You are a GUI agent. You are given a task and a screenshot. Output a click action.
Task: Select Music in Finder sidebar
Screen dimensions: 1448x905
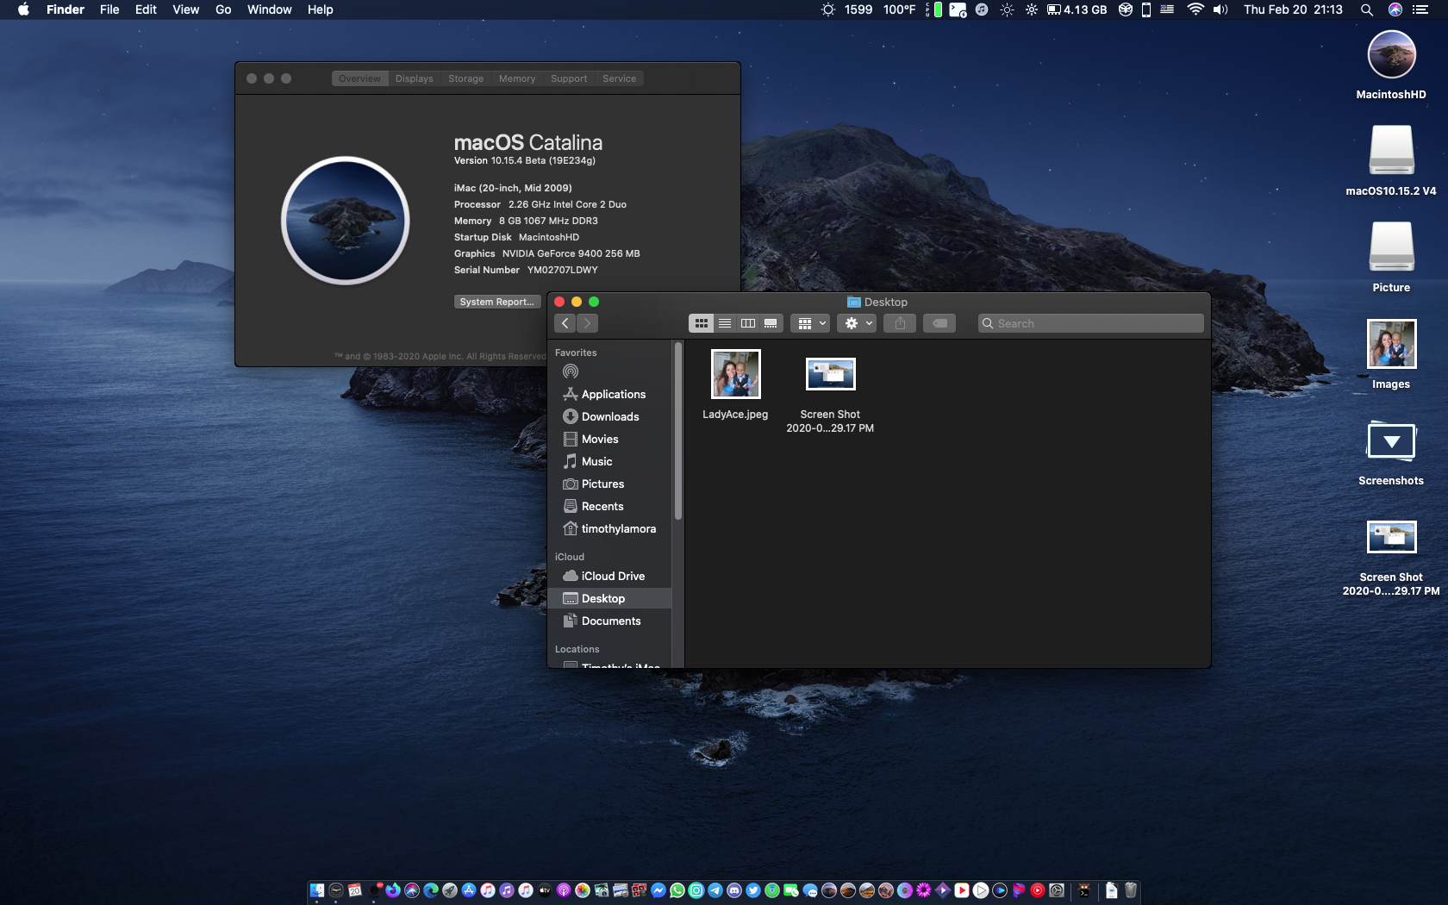click(609, 461)
